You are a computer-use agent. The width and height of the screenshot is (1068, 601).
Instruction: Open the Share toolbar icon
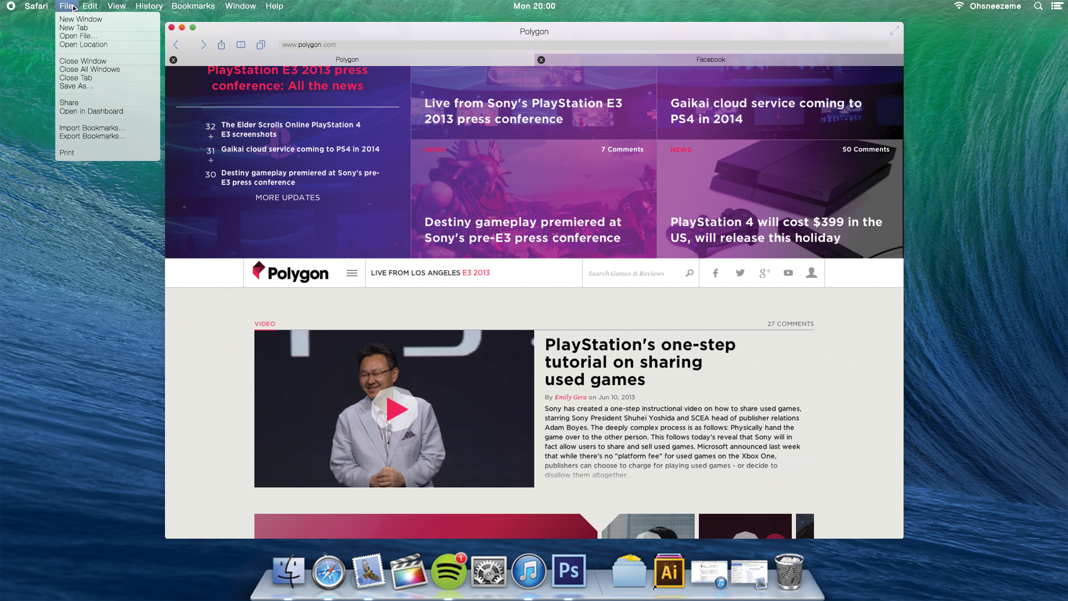click(221, 45)
